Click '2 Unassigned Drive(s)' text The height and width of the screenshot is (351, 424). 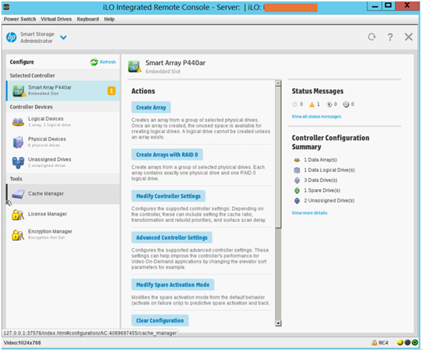coord(329,201)
